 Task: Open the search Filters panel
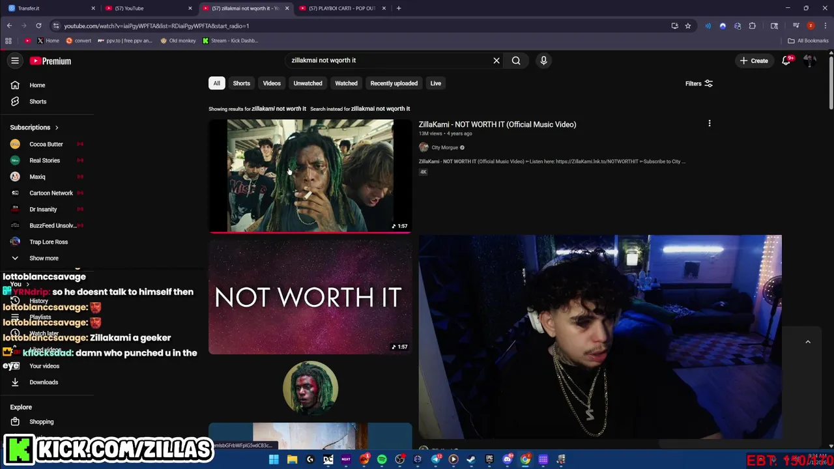coord(699,83)
